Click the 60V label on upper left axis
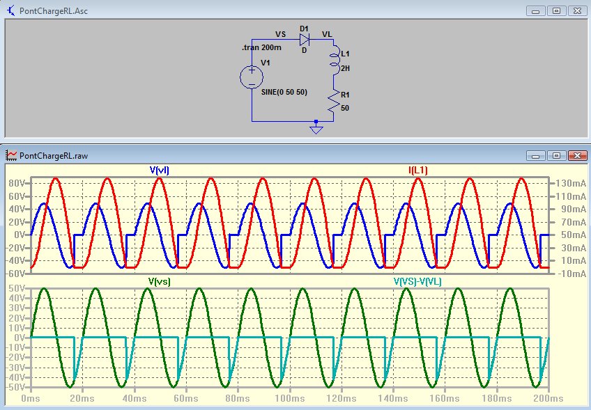 click(x=17, y=196)
